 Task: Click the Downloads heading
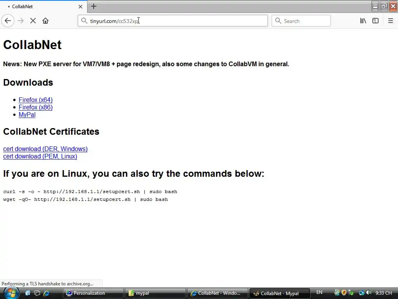coord(28,83)
